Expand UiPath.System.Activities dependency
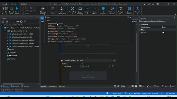The height and width of the screenshot is (99, 177). (x=7, y=40)
